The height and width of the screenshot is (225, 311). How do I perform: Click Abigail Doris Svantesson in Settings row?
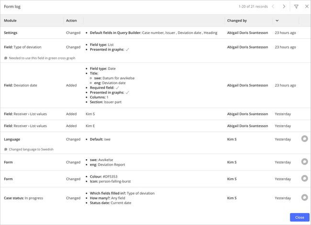(x=247, y=33)
